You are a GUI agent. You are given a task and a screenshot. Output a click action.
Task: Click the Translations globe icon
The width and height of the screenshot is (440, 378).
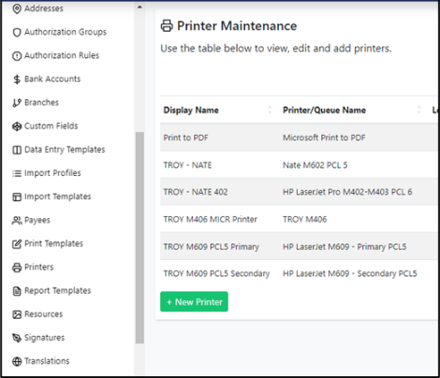coord(17,361)
